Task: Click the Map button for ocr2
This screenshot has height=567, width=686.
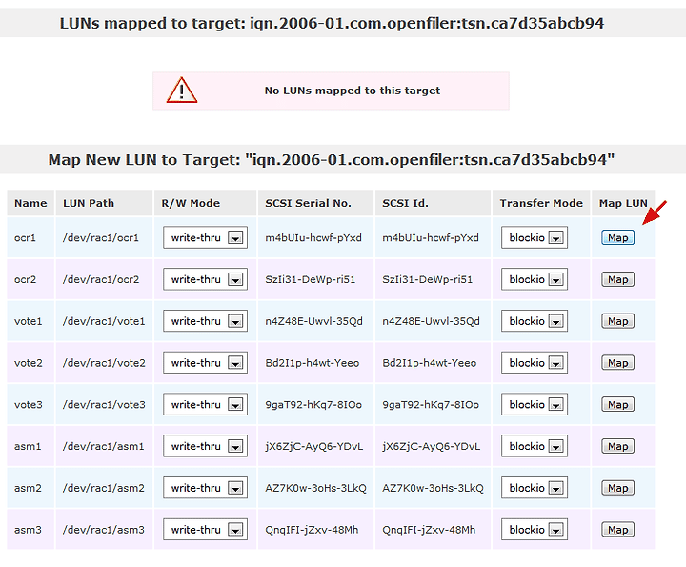Action: point(617,279)
